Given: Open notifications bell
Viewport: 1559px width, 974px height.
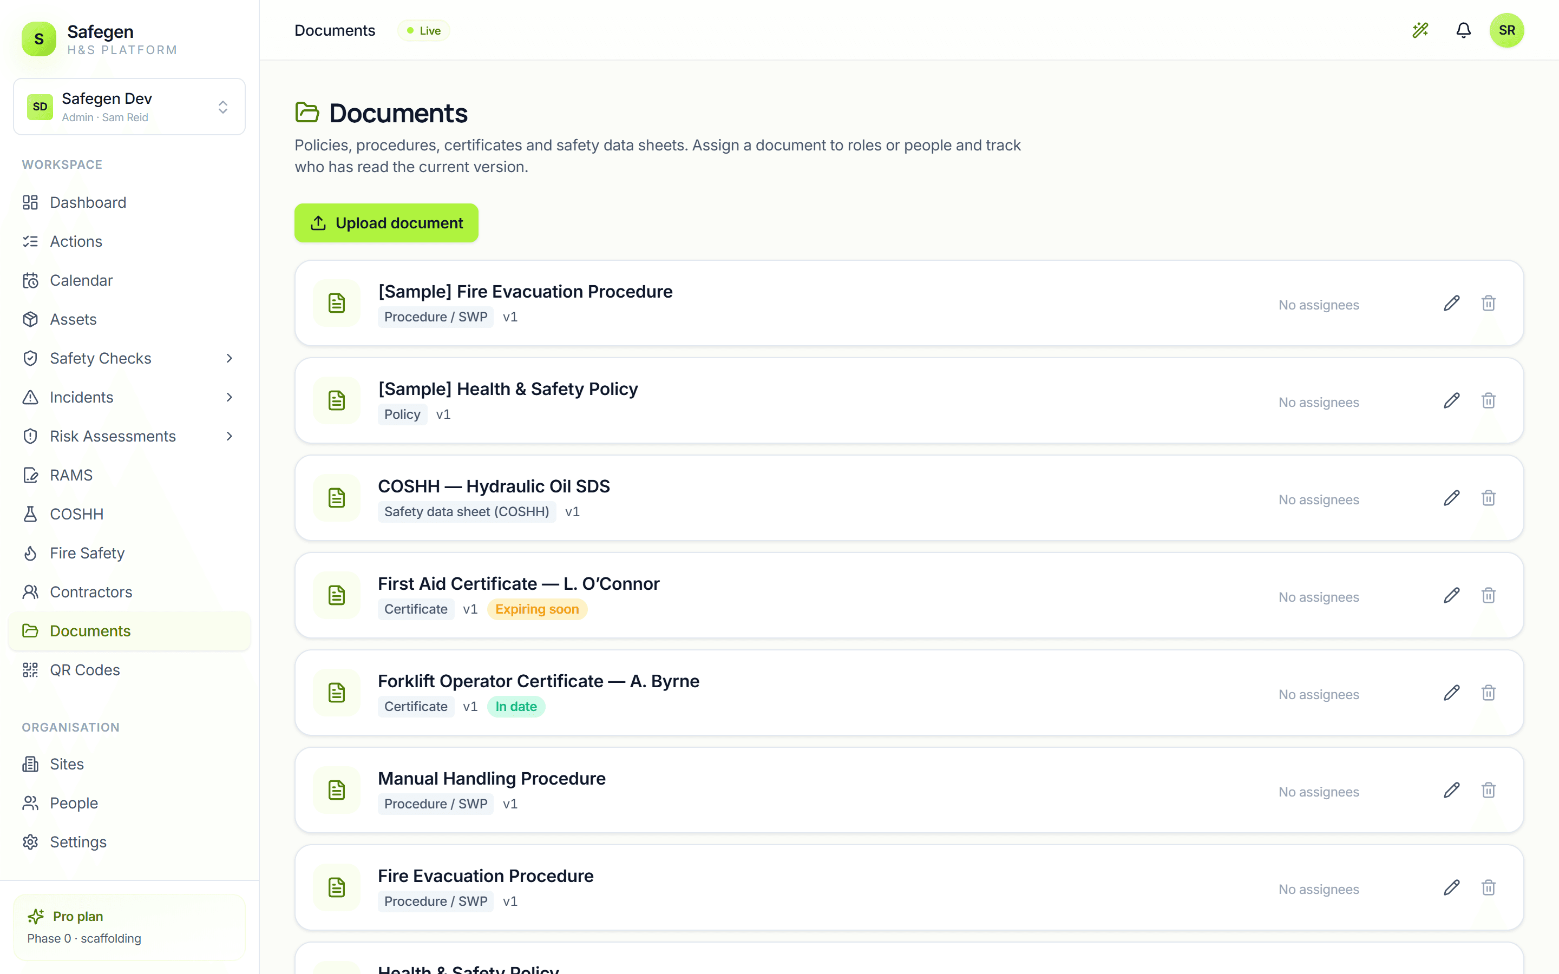Looking at the screenshot, I should point(1464,30).
